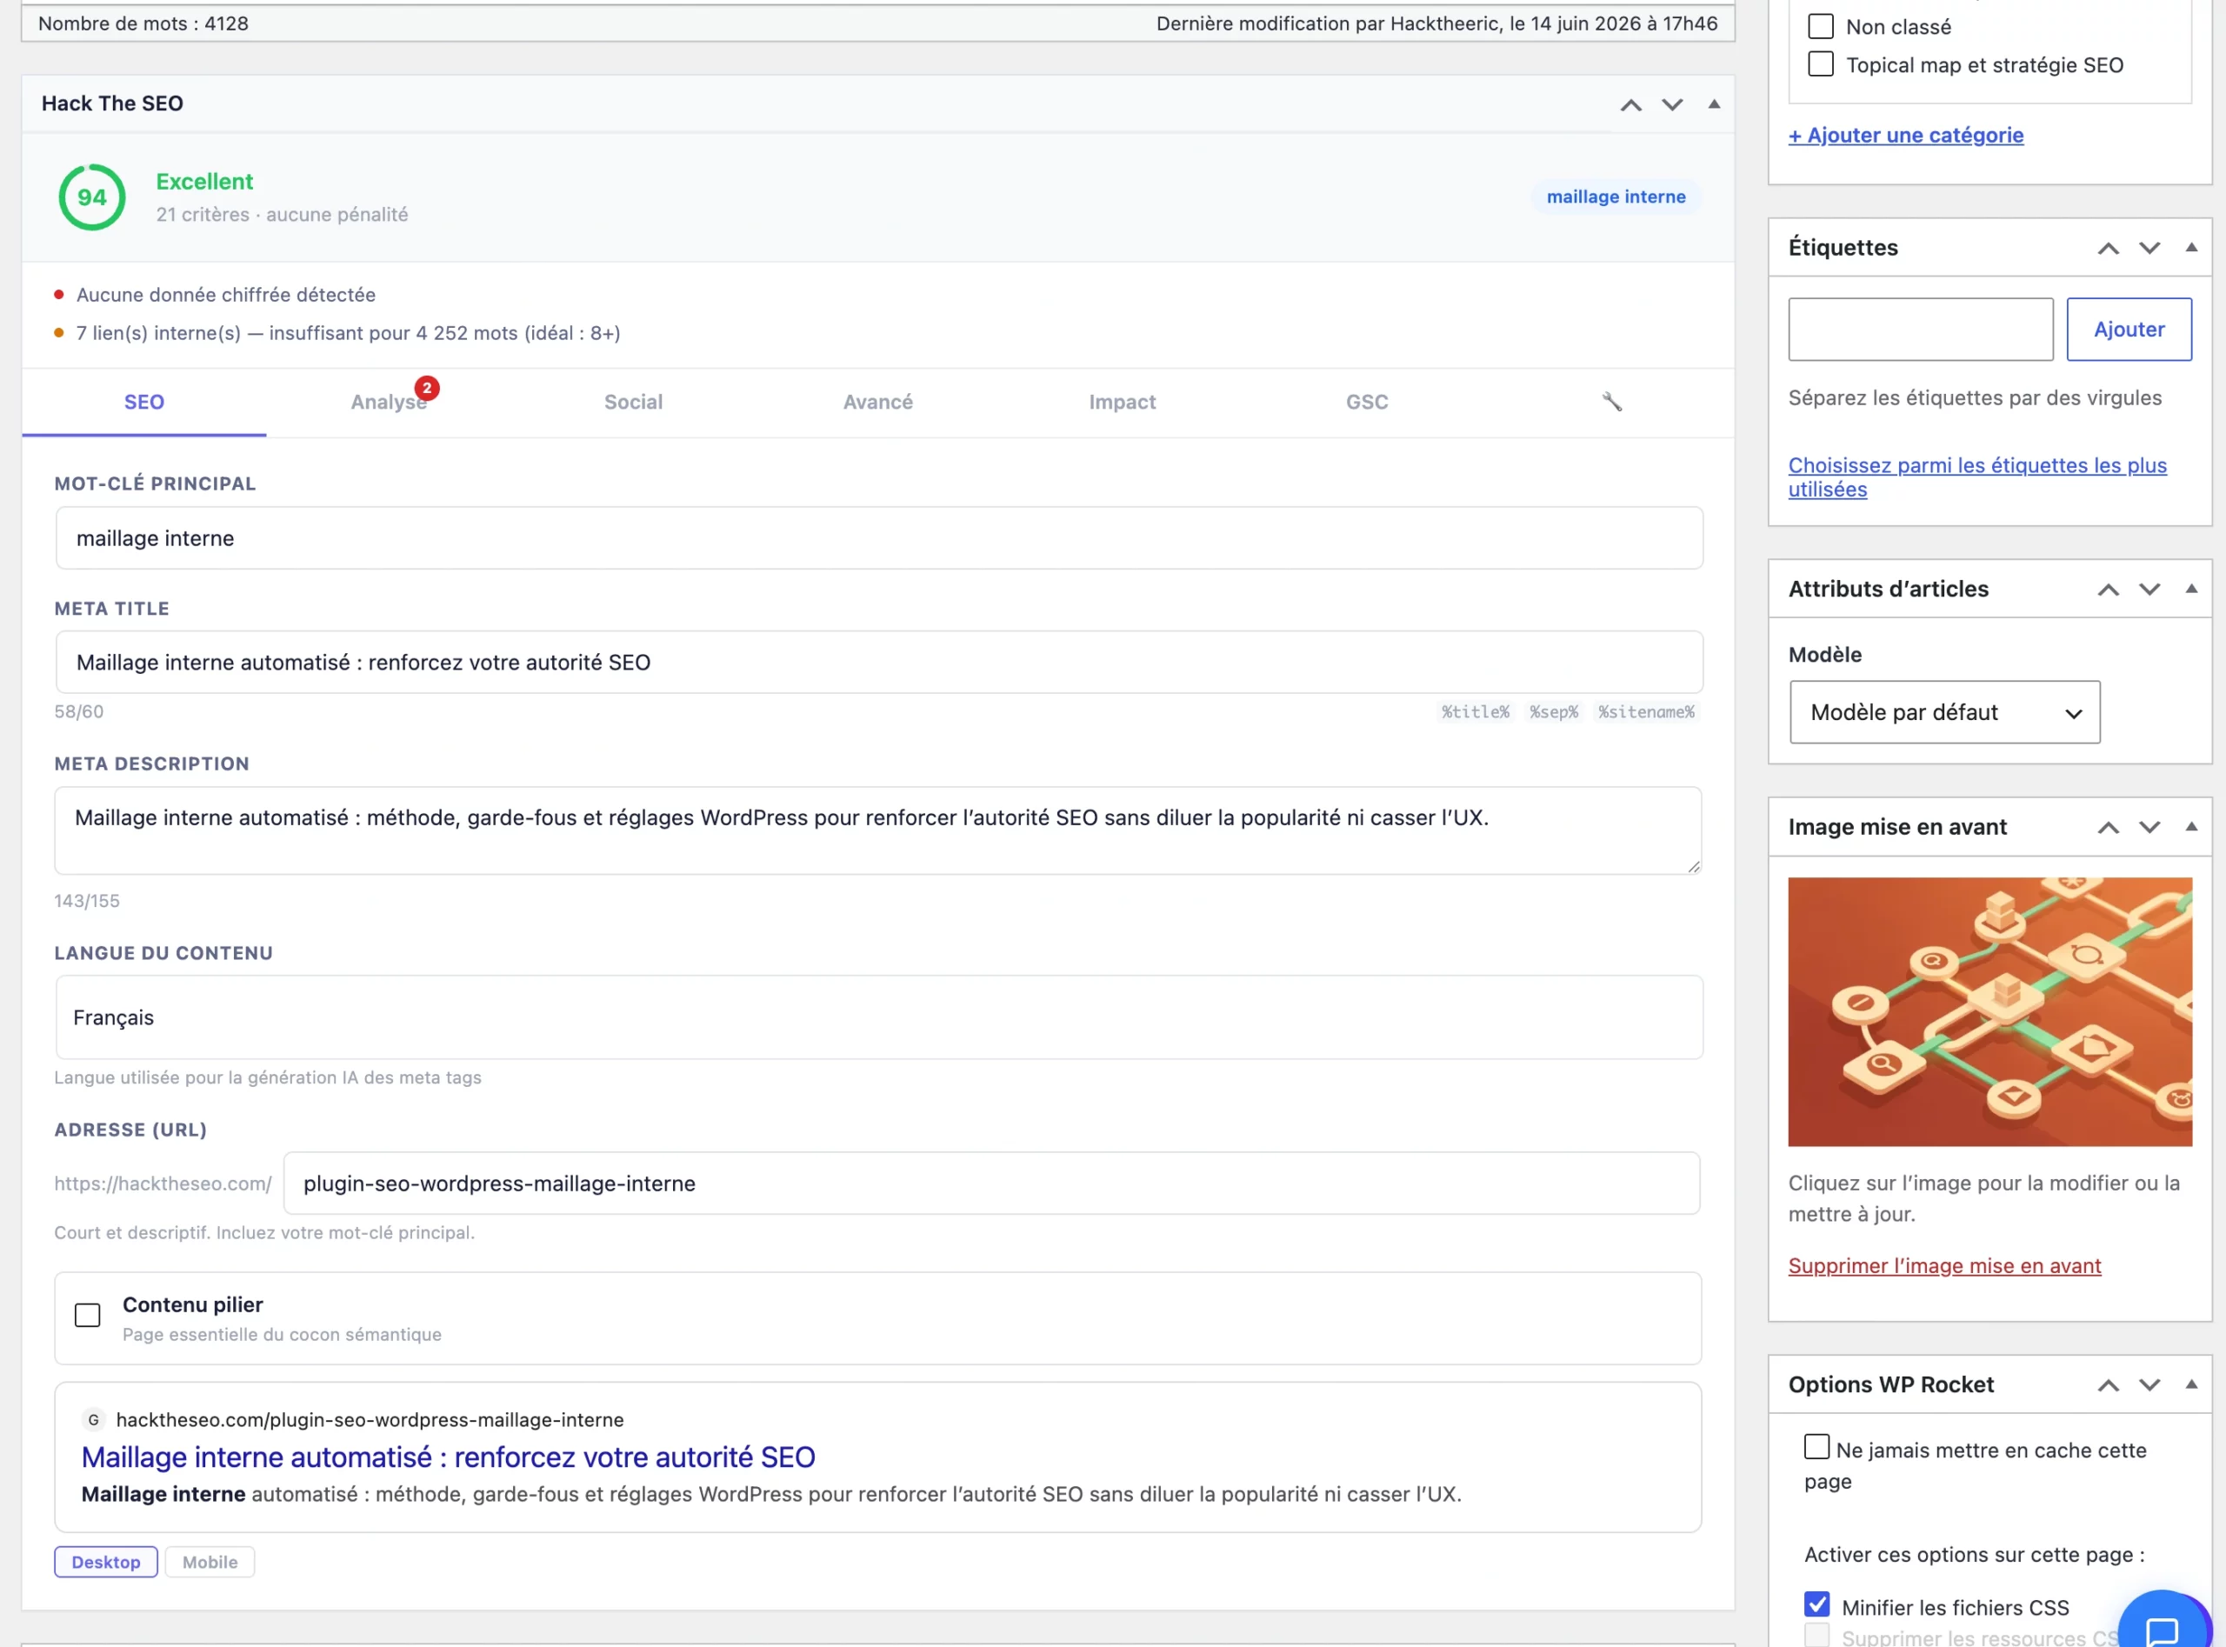Select the Desktop preview button
Image resolution: width=2226 pixels, height=1647 pixels.
pyautogui.click(x=106, y=1563)
